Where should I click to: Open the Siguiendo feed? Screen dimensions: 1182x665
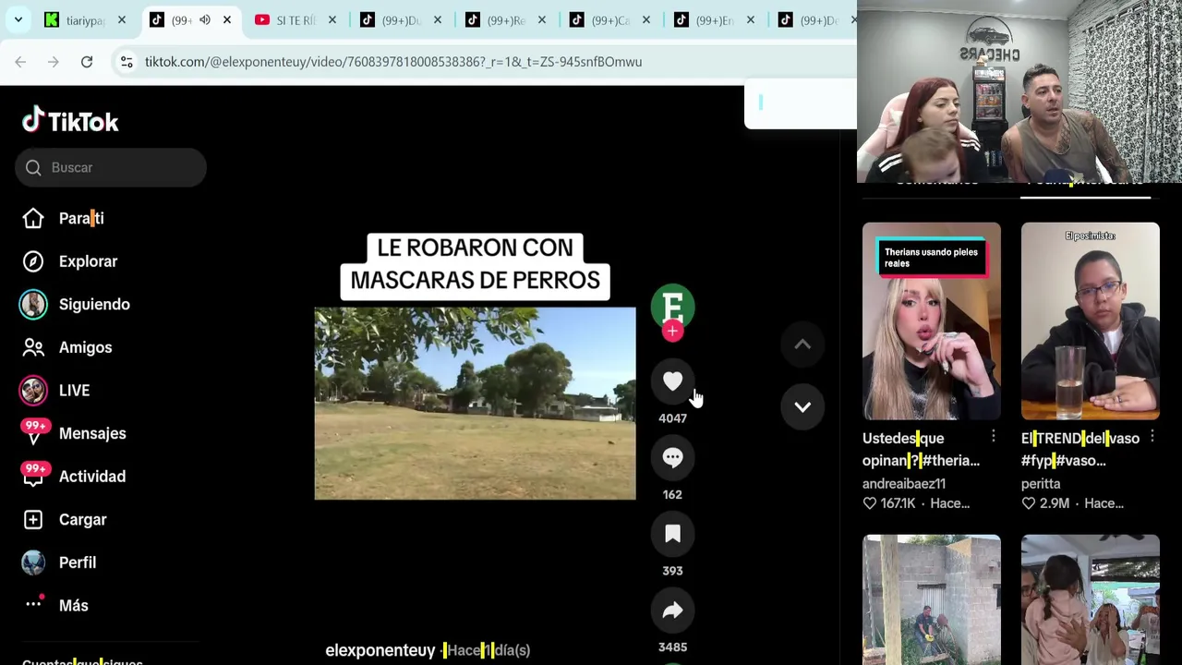click(94, 304)
